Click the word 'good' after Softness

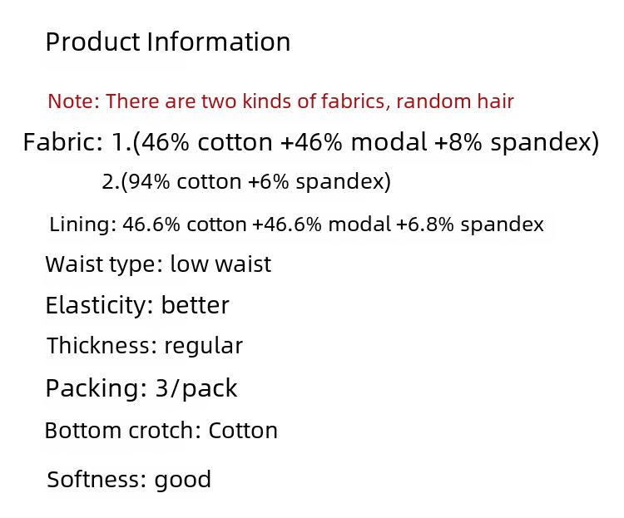point(183,481)
